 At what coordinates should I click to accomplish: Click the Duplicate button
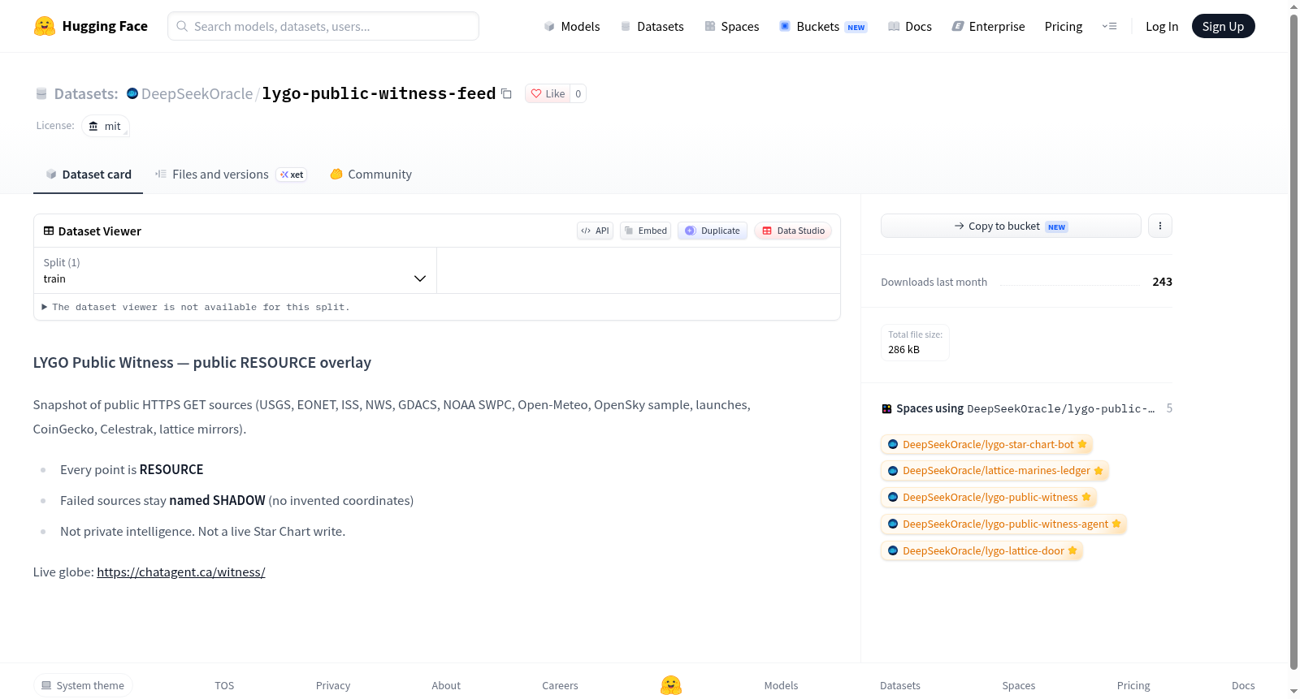tap(713, 231)
